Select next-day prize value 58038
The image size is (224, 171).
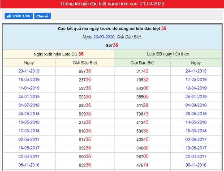[x=142, y=131]
